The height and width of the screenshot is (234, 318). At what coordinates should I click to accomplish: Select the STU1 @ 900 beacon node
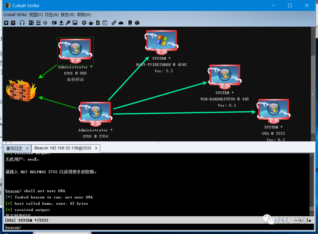tap(75, 51)
